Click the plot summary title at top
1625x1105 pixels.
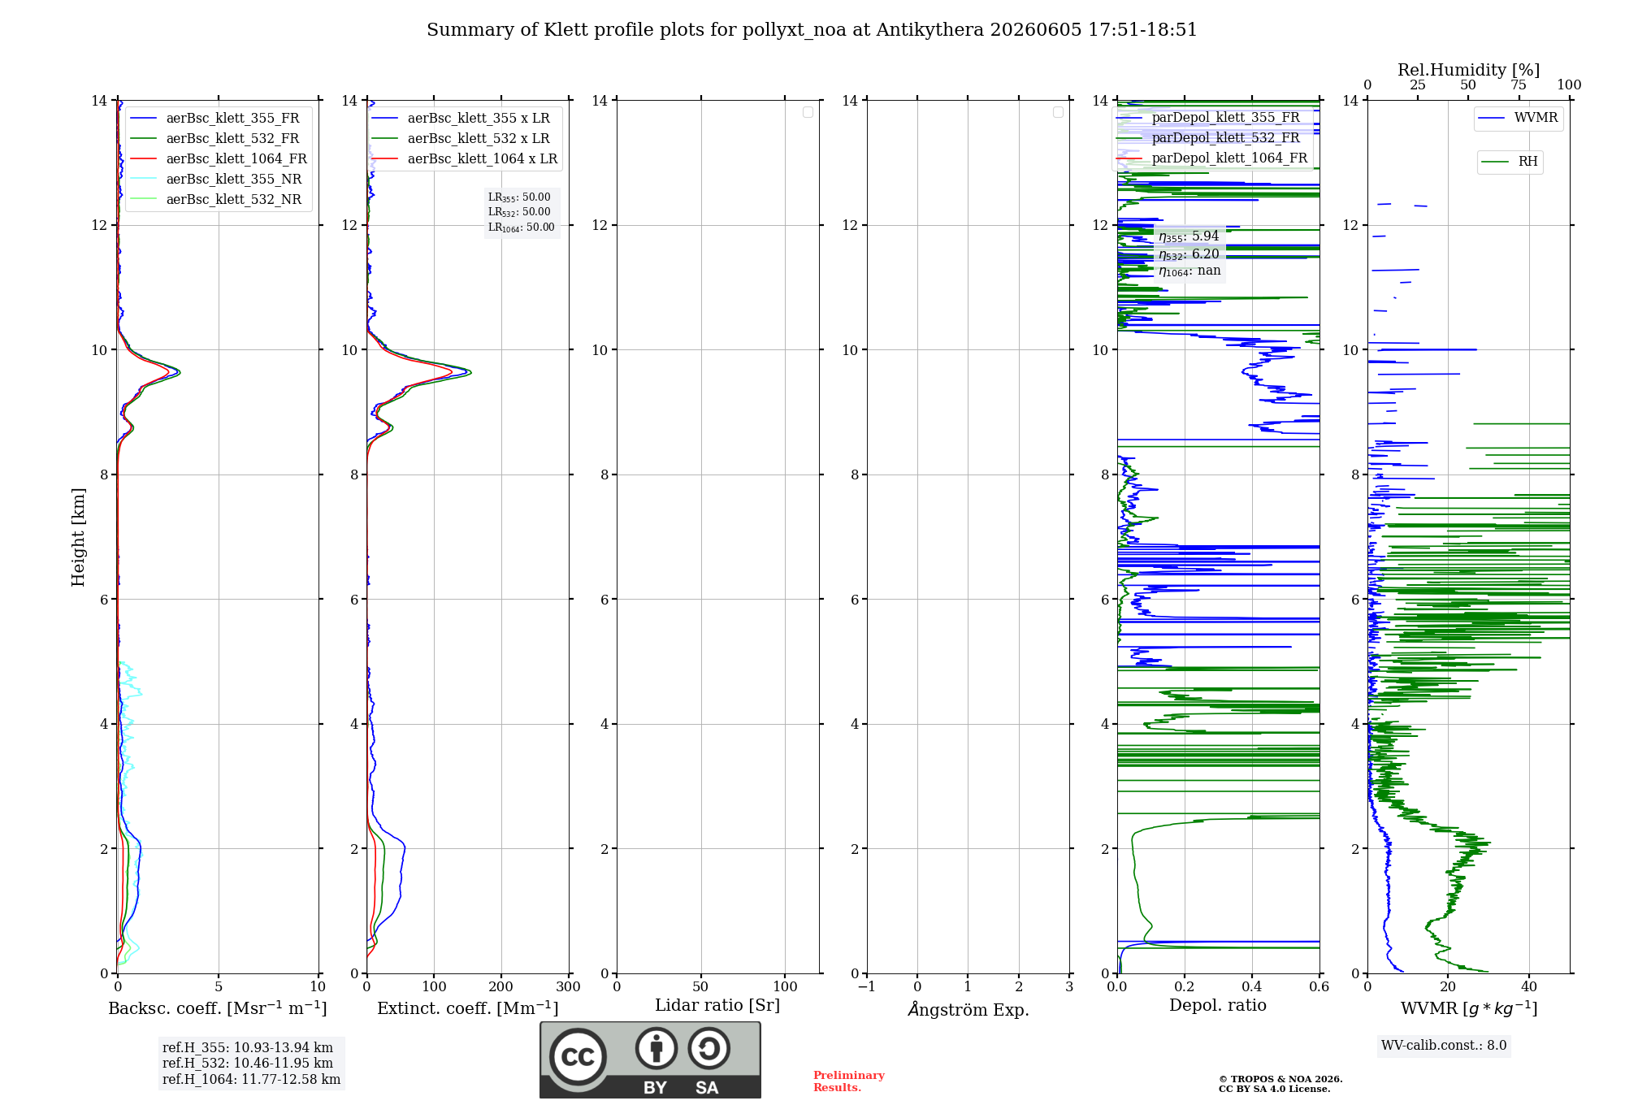pyautogui.click(x=812, y=30)
